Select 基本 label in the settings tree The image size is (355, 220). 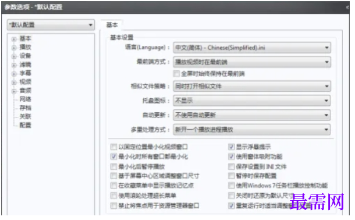click(25, 38)
